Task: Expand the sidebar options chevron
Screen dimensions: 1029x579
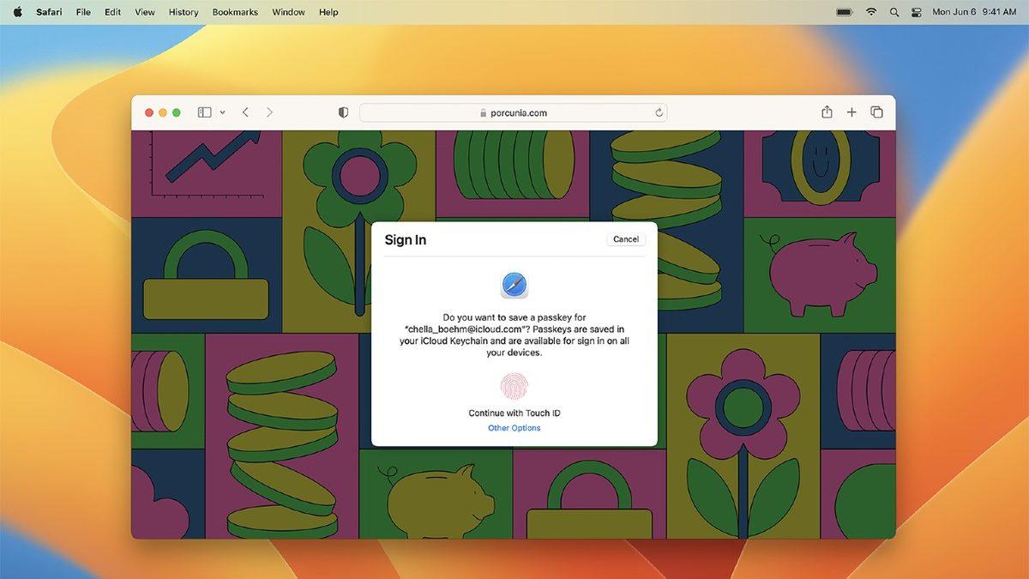Action: pyautogui.click(x=222, y=112)
